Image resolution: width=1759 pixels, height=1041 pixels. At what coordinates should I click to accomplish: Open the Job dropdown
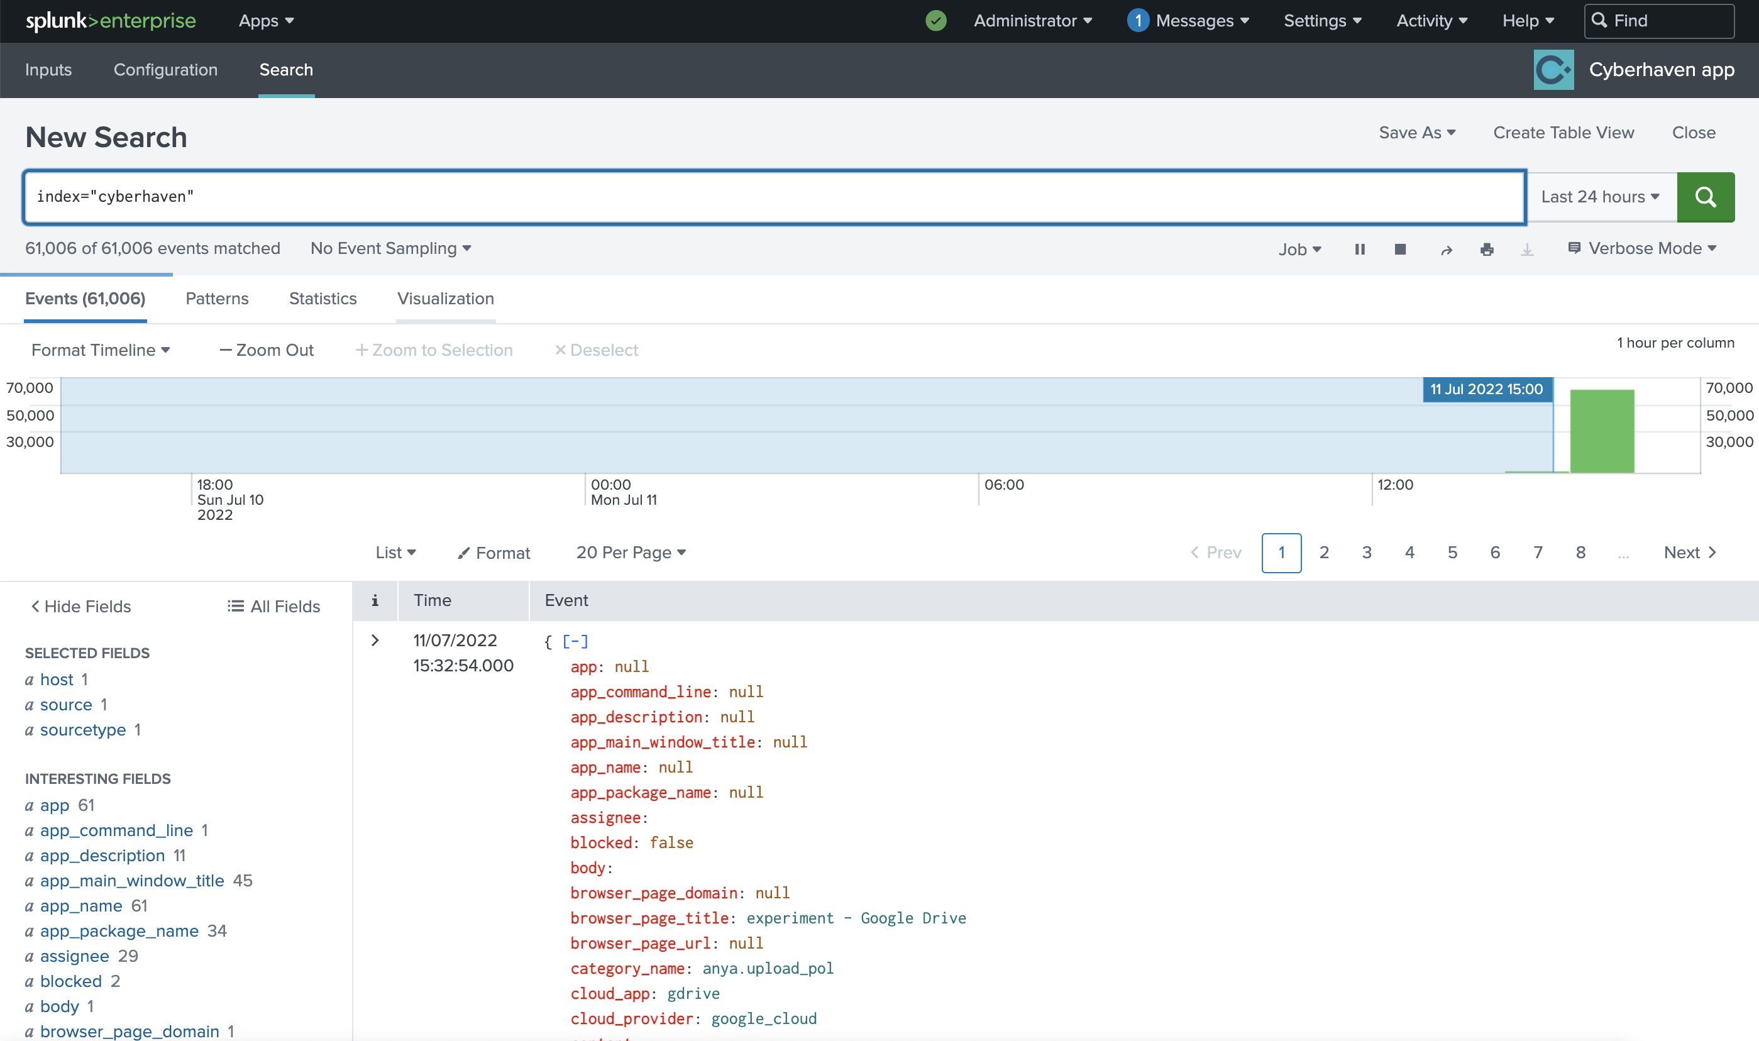point(1299,250)
